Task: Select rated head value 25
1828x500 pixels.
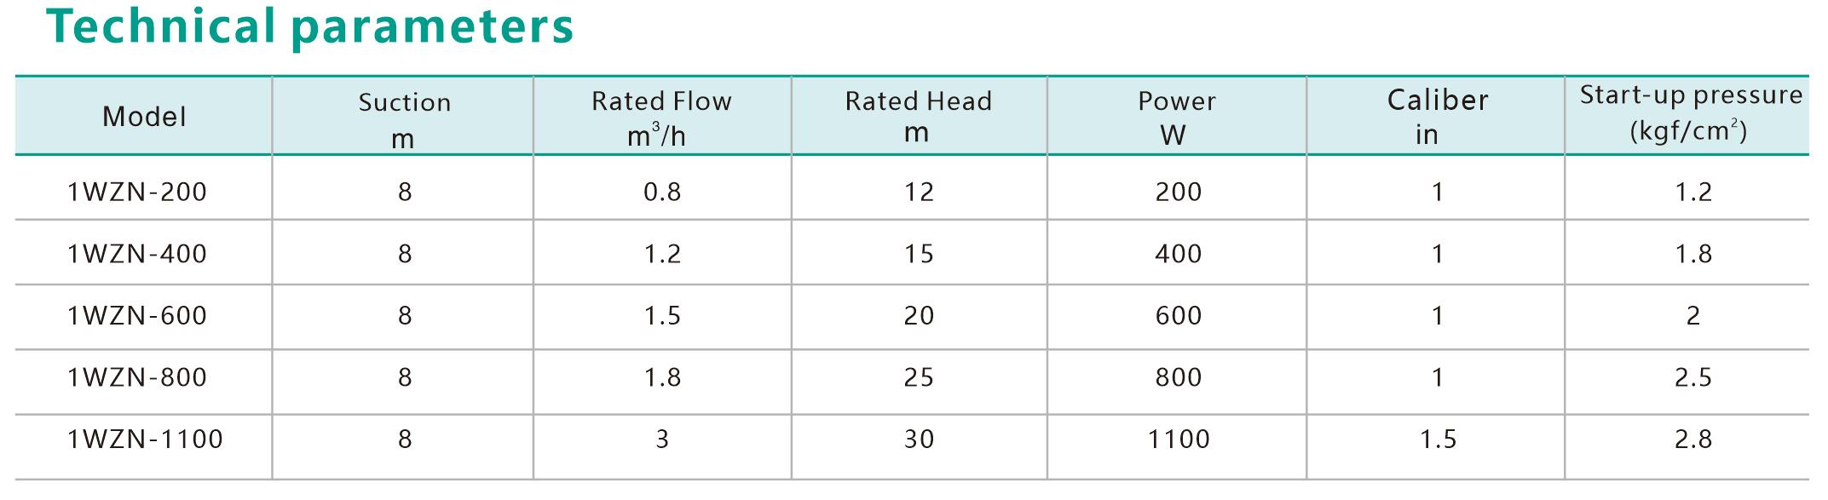Action: (x=919, y=377)
